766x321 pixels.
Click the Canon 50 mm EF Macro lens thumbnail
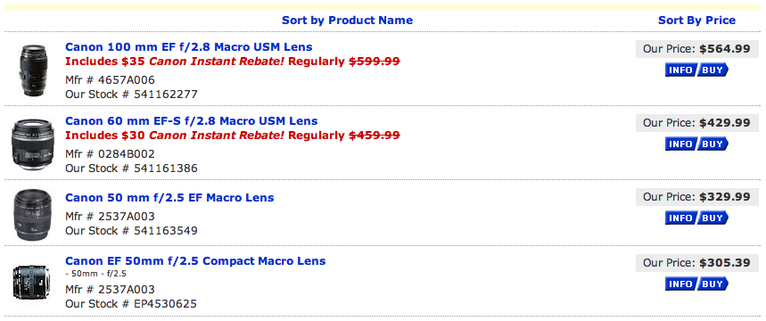coord(32,215)
